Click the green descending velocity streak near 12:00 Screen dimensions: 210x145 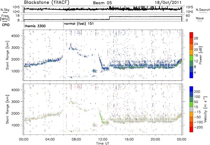pos(101,116)
